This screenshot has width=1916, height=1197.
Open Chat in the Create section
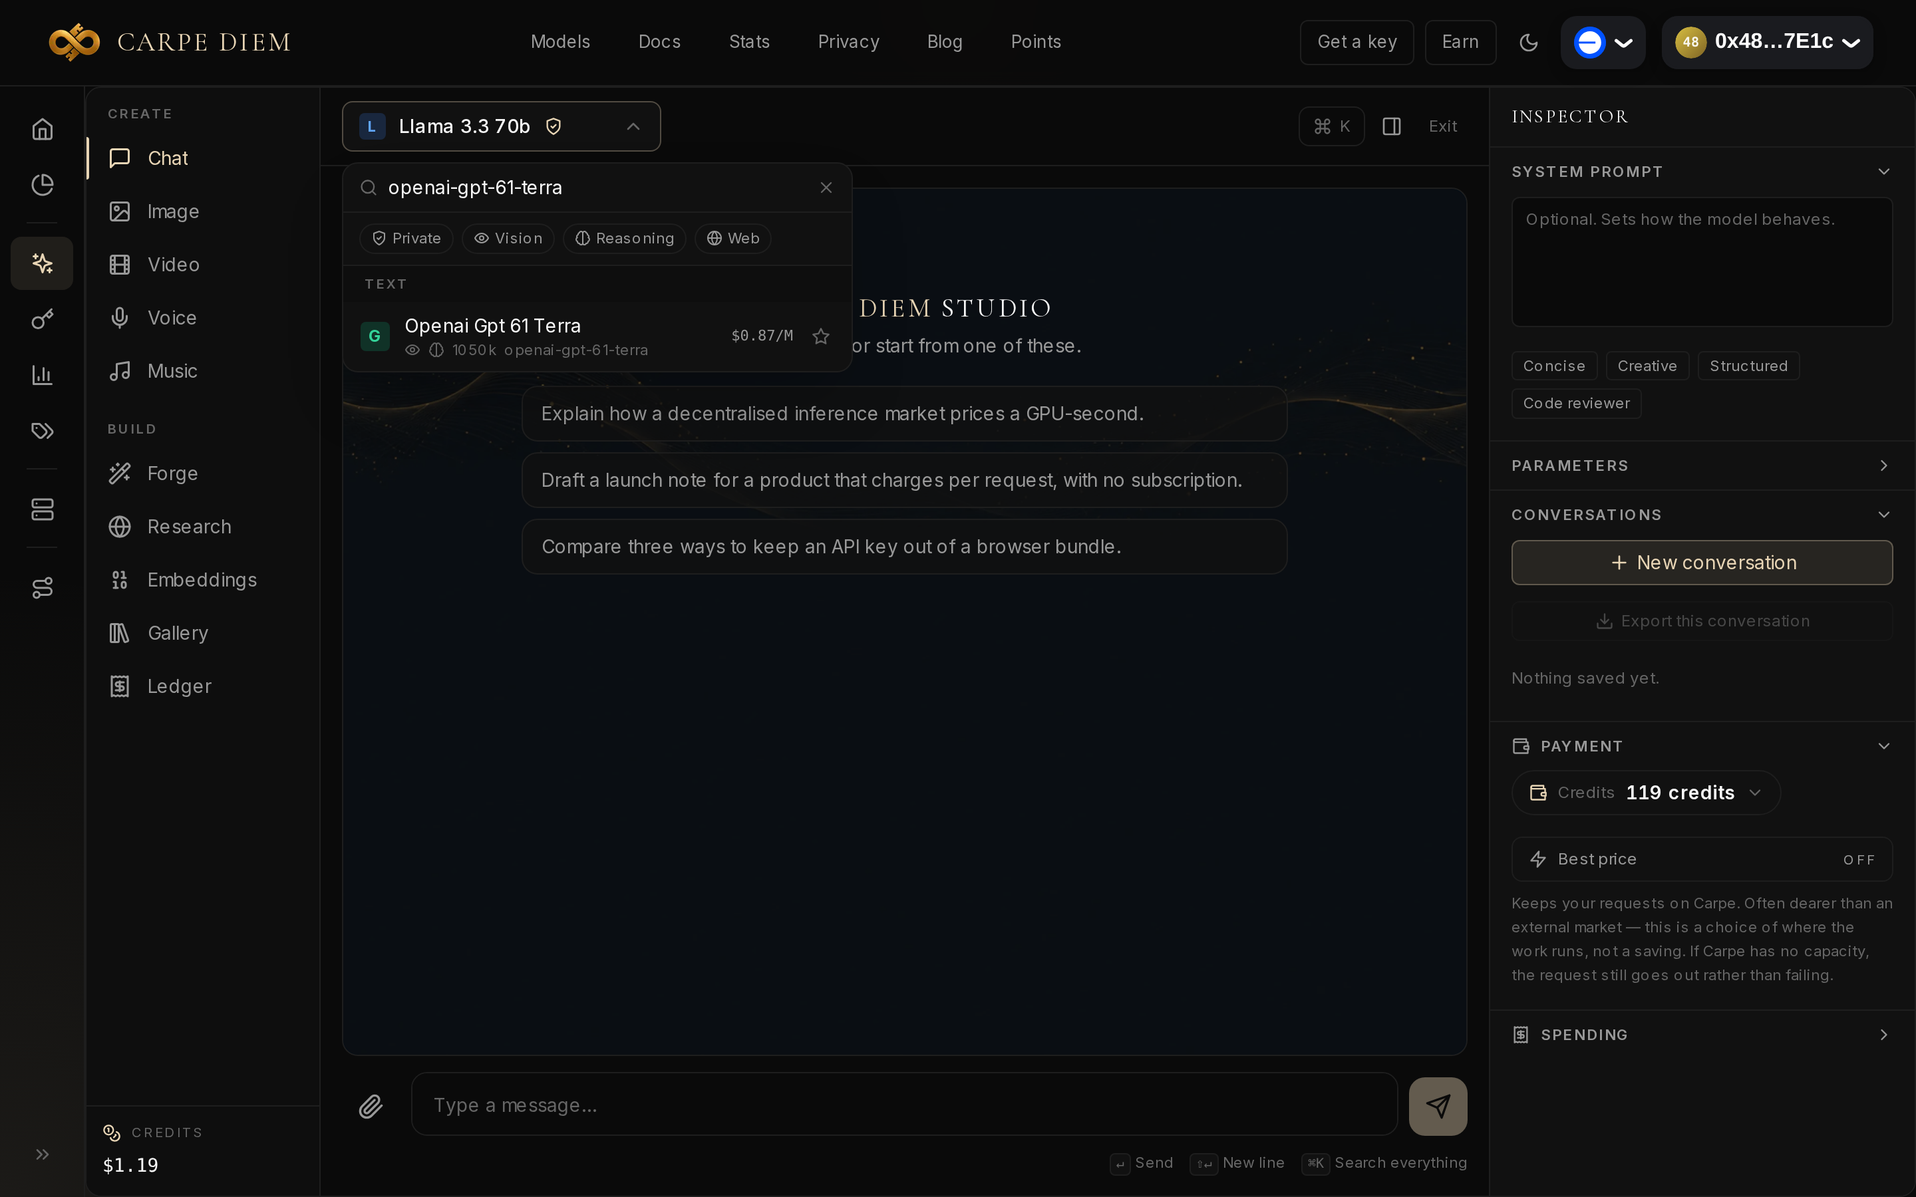[204, 158]
